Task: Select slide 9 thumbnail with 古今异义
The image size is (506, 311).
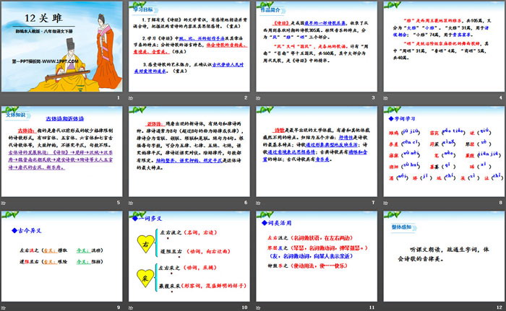Action: coord(61,257)
